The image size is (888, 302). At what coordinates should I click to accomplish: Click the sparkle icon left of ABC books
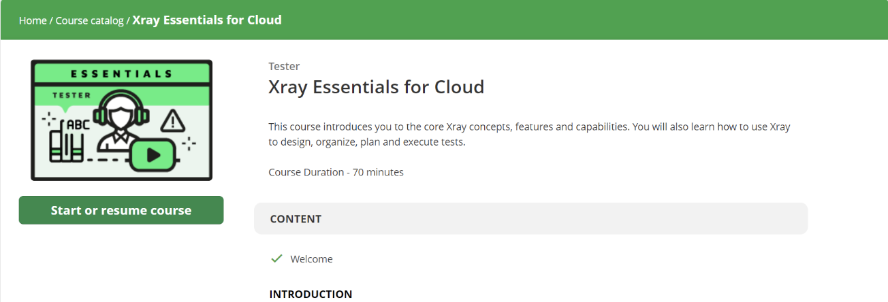pos(48,120)
